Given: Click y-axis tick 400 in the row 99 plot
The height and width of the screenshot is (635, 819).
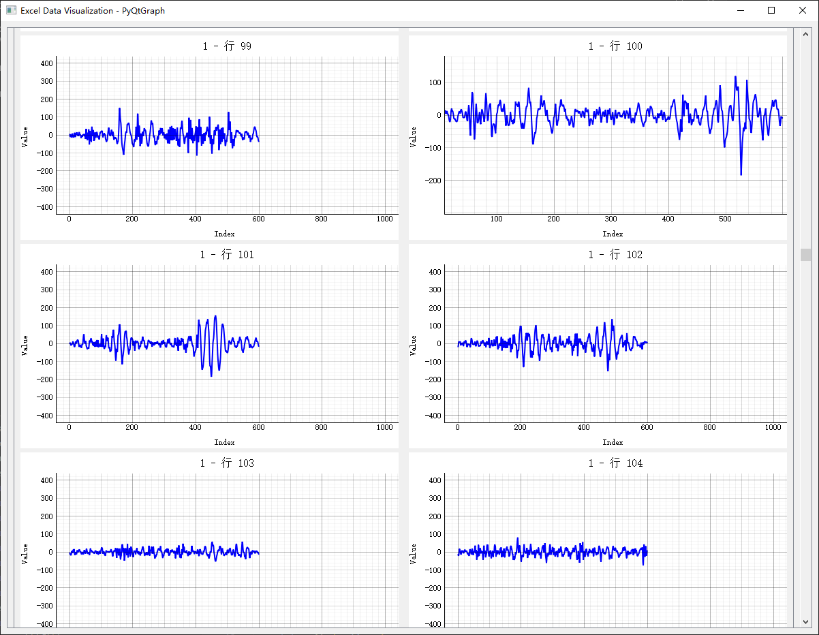Looking at the screenshot, I should (x=46, y=63).
